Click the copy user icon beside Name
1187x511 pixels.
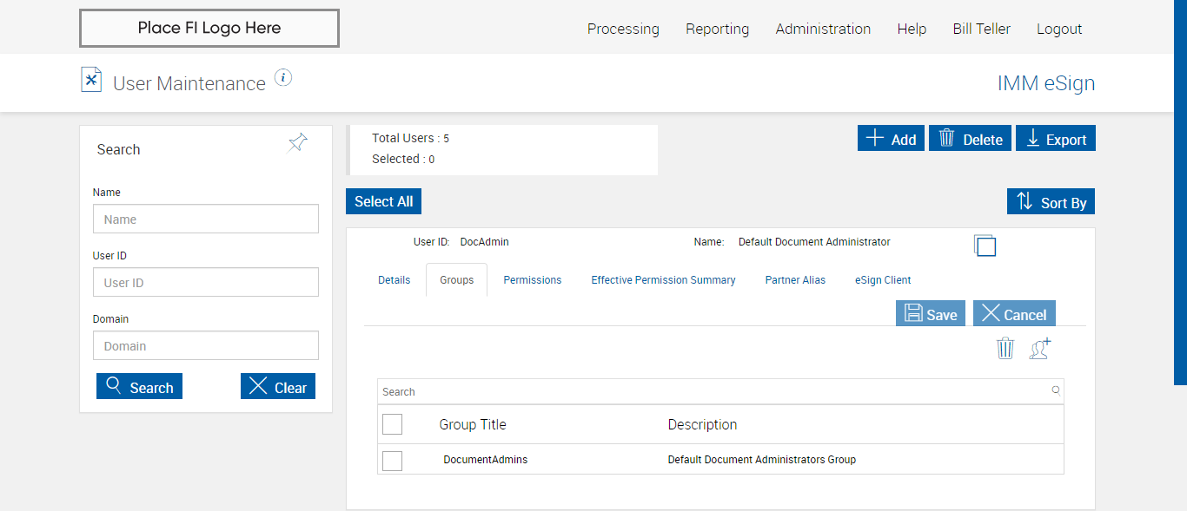coord(985,246)
